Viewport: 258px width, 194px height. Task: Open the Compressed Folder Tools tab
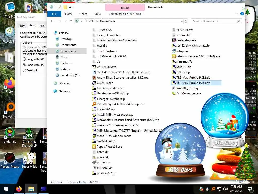tap(125, 14)
